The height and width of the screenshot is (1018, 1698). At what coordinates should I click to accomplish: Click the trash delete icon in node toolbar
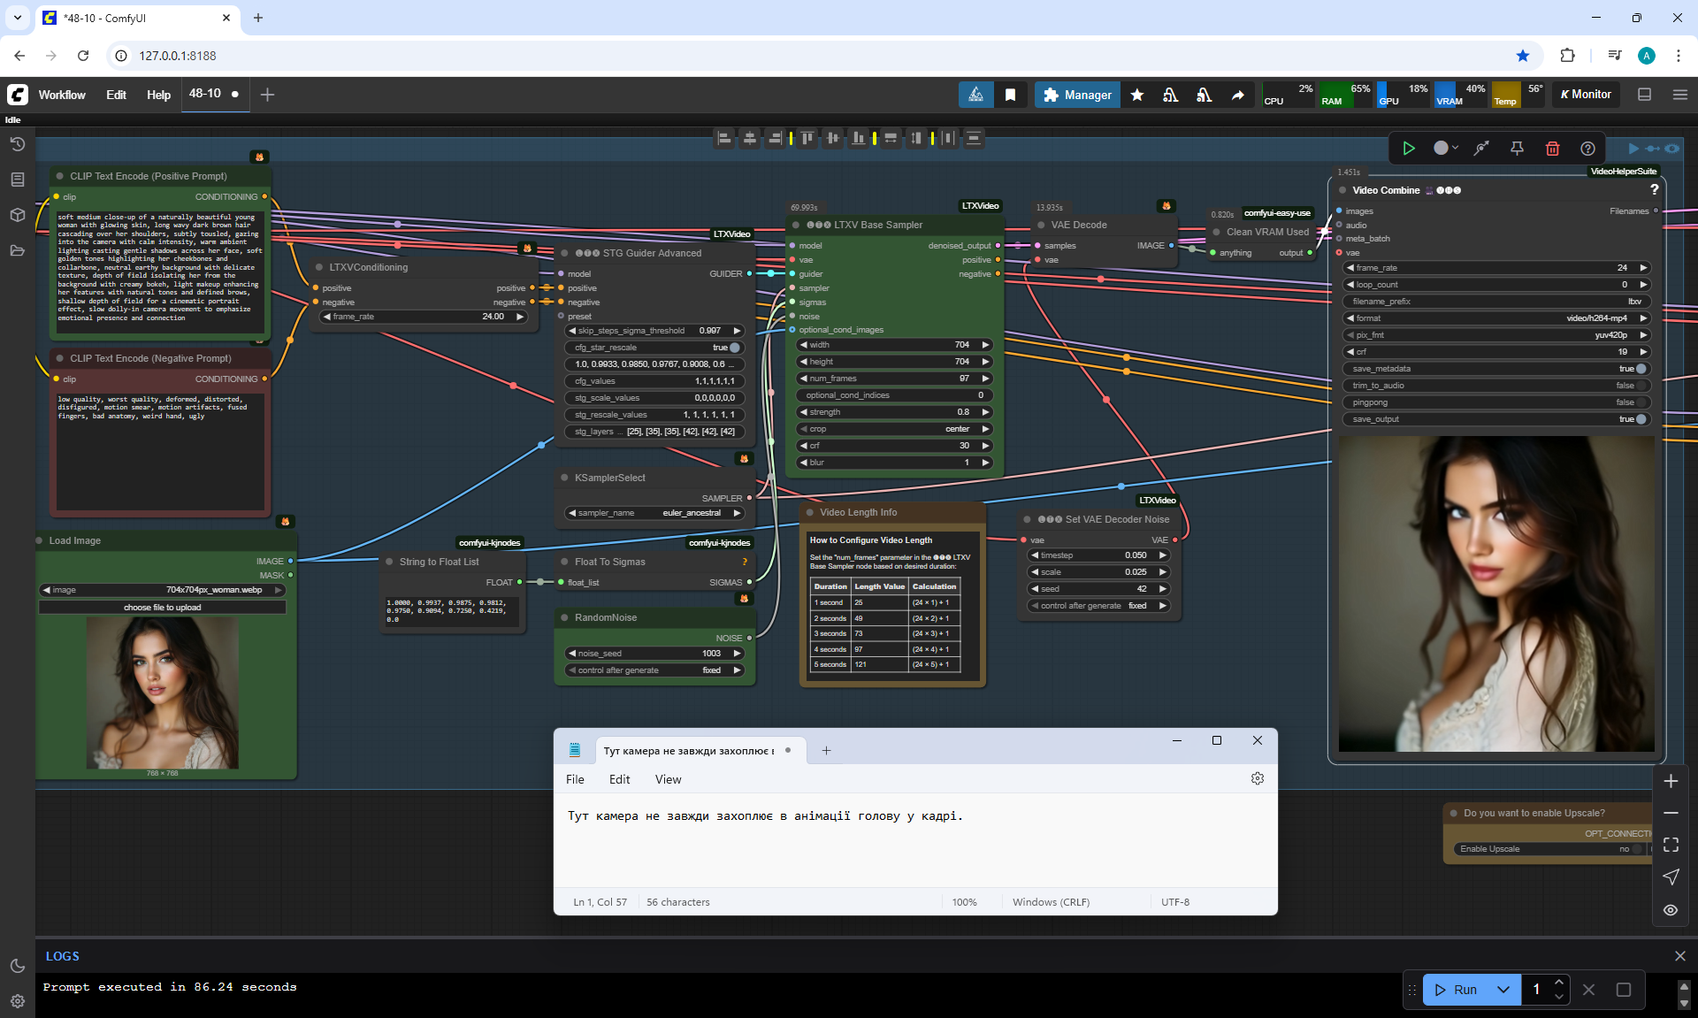tap(1552, 149)
